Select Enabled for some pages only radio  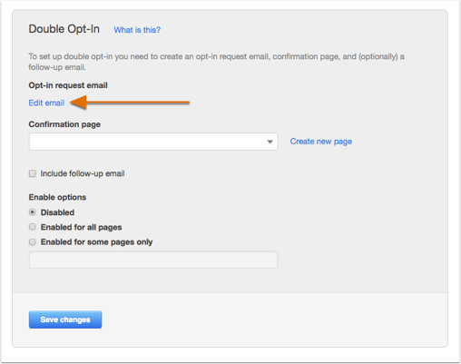pyautogui.click(x=33, y=241)
